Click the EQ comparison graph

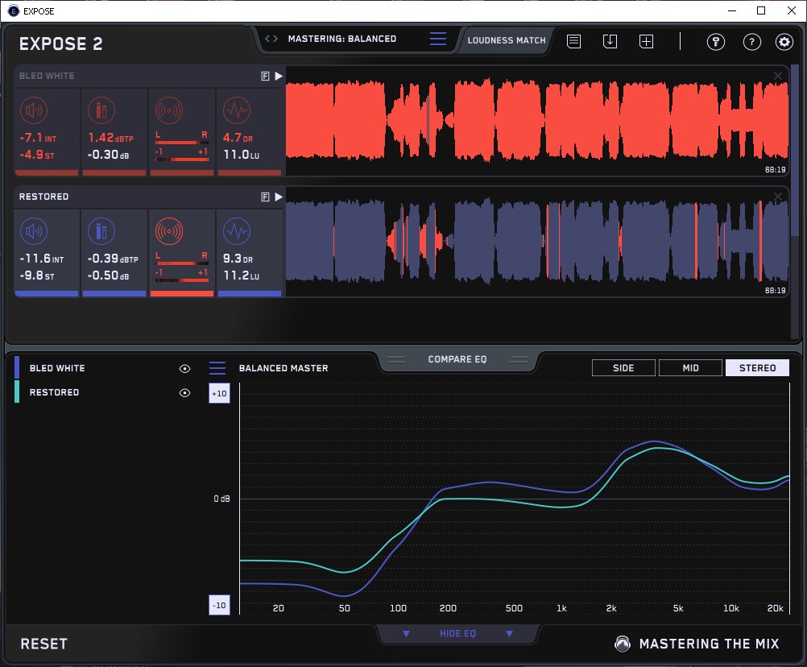pyautogui.click(x=515, y=499)
